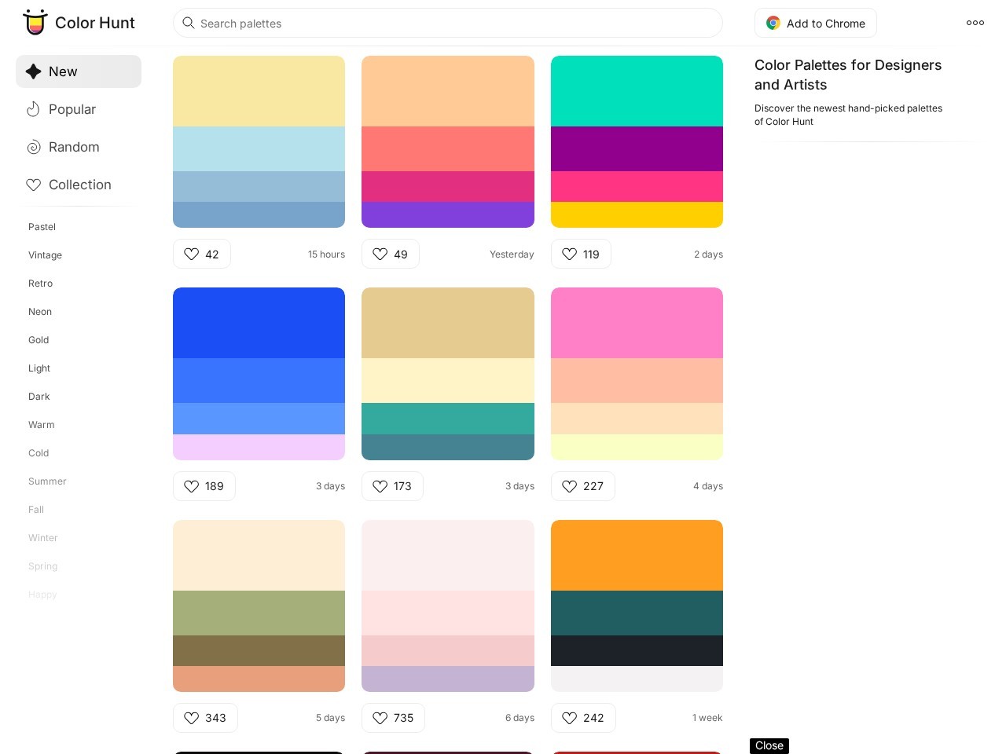The height and width of the screenshot is (754, 1006).
Task: Click 'Color Palettes for Designers and Artists' heading
Action: (848, 75)
